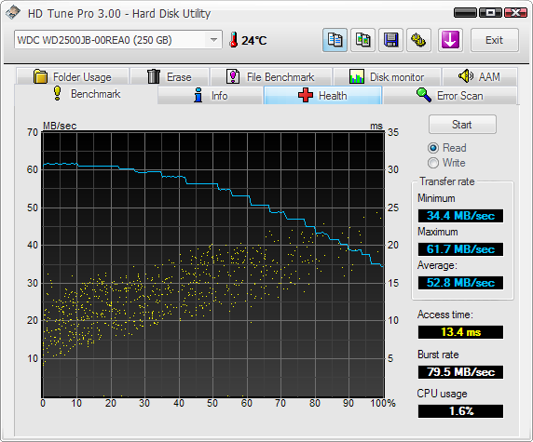The image size is (533, 442).
Task: Click the thermometer temperature indicator
Action: pyautogui.click(x=233, y=40)
